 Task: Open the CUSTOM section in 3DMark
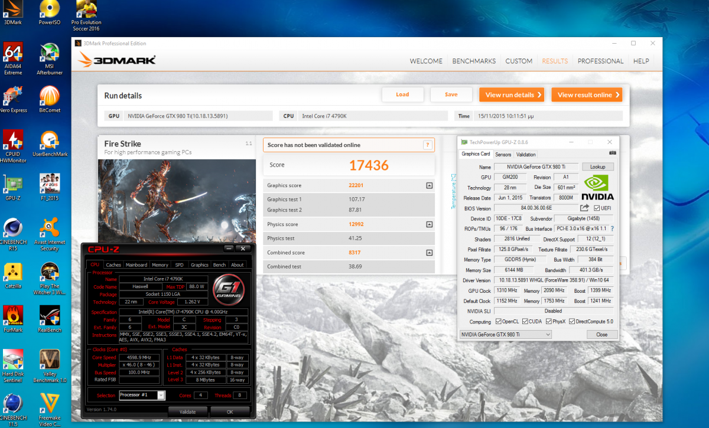(519, 61)
